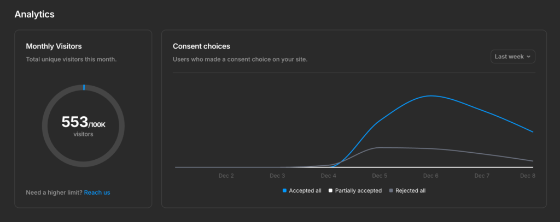The image size is (560, 222).
Task: Select the Dec 5 axis label
Action: [380, 176]
